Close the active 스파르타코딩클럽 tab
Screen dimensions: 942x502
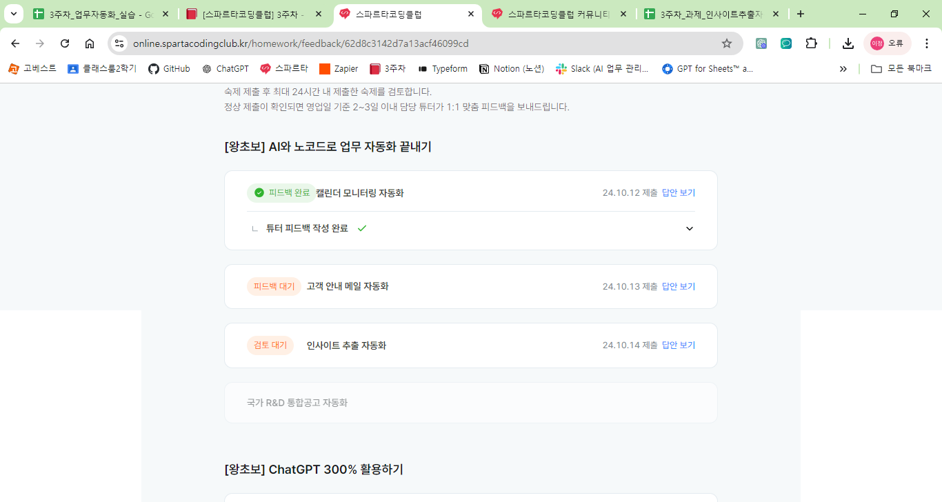click(x=470, y=14)
